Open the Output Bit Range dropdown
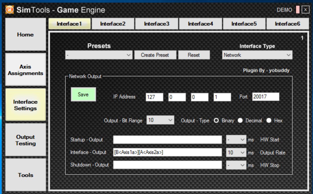The height and width of the screenshot is (194, 313). 160,120
